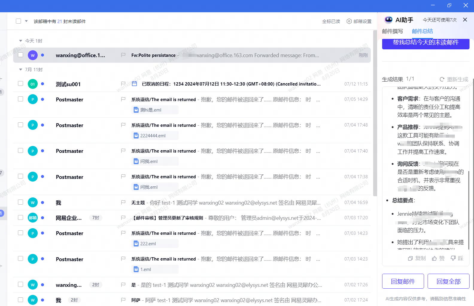Check the Postmaster 07/04 17:40 checkbox
The height and width of the screenshot is (306, 474).
click(21, 150)
